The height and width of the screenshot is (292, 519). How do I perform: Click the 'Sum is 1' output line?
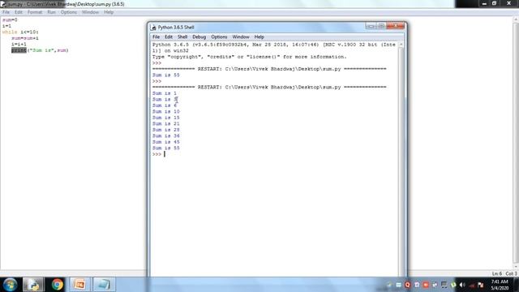coord(165,93)
